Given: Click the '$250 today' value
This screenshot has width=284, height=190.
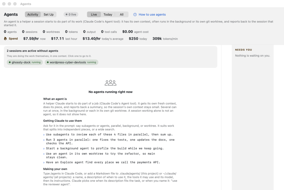Looking at the screenshot, I should click(138, 39).
